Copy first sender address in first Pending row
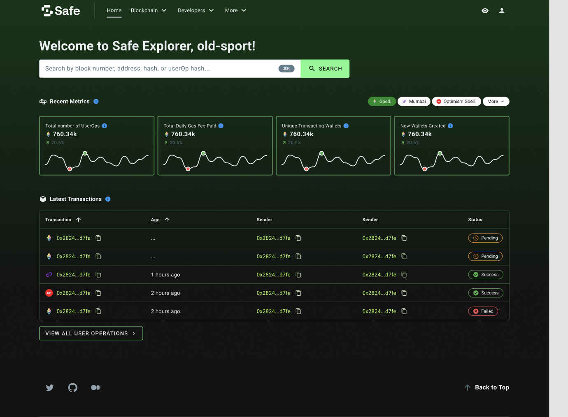The height and width of the screenshot is (417, 568). point(298,238)
